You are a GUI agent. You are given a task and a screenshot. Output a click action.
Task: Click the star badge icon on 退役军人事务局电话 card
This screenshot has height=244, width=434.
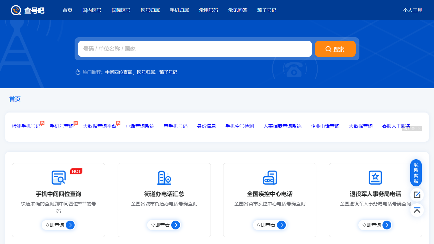[375, 177]
